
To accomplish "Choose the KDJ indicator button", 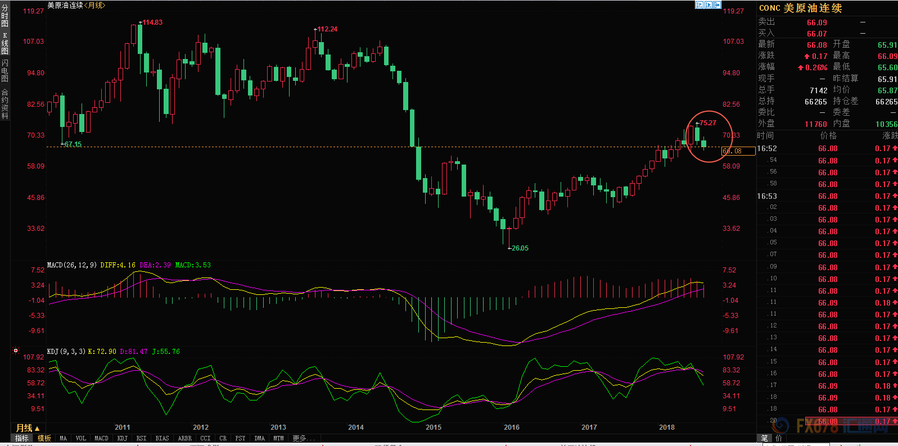I will point(122,438).
